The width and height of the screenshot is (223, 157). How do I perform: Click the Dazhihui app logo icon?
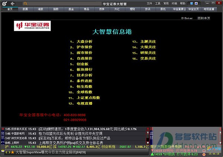point(4,4)
